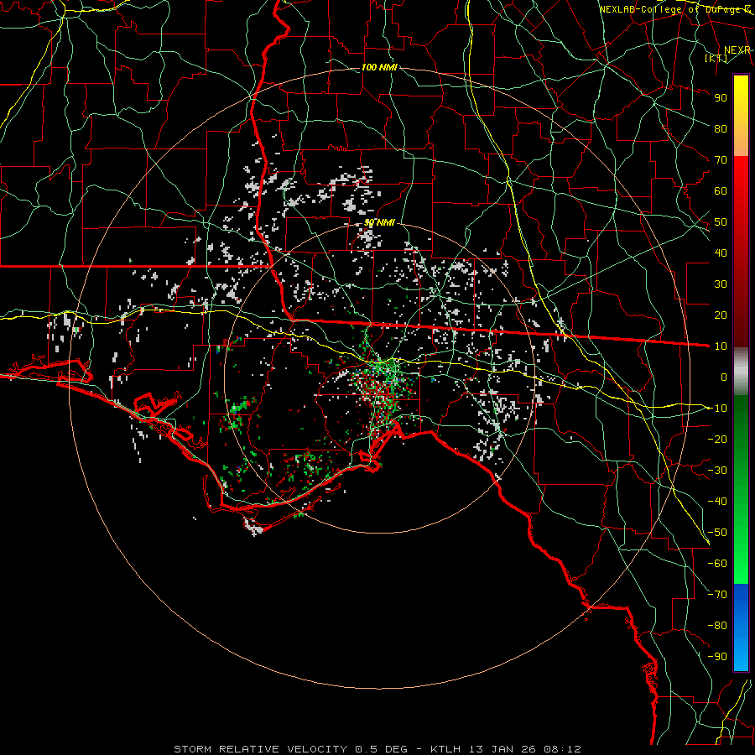
Task: Click the "STORM RELATIVE VELOCITY" caption text
Action: tap(263, 749)
